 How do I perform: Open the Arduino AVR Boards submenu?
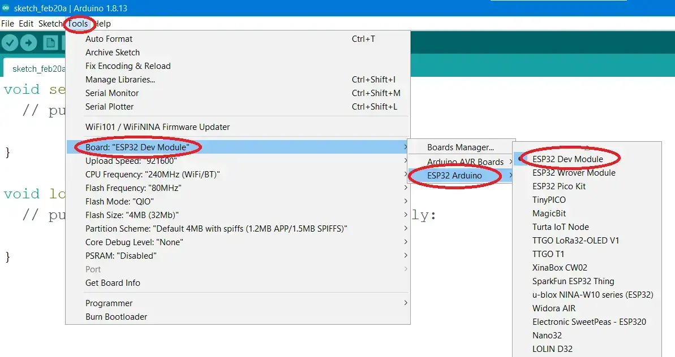tap(465, 162)
